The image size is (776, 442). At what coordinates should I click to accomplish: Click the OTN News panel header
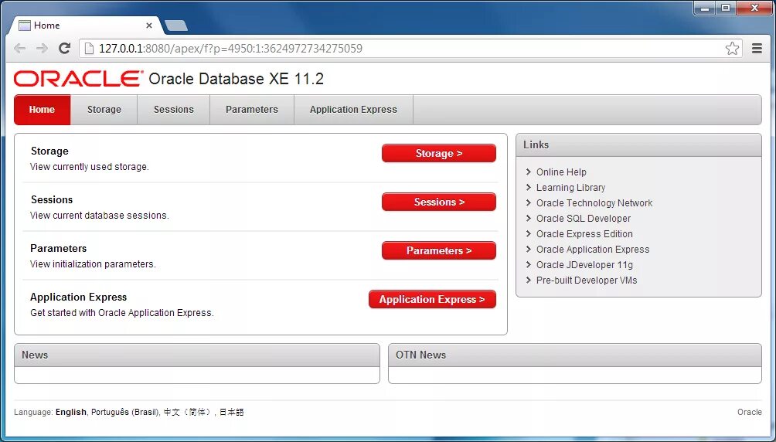[x=574, y=355]
